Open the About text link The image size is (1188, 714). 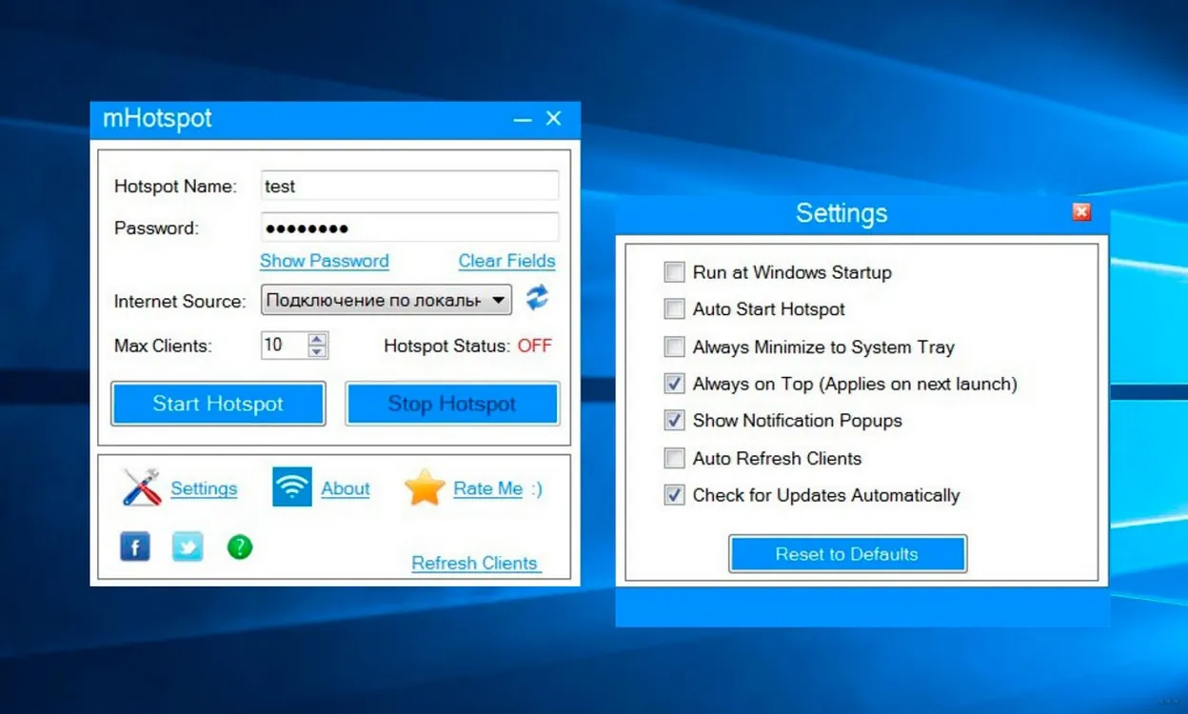[346, 488]
